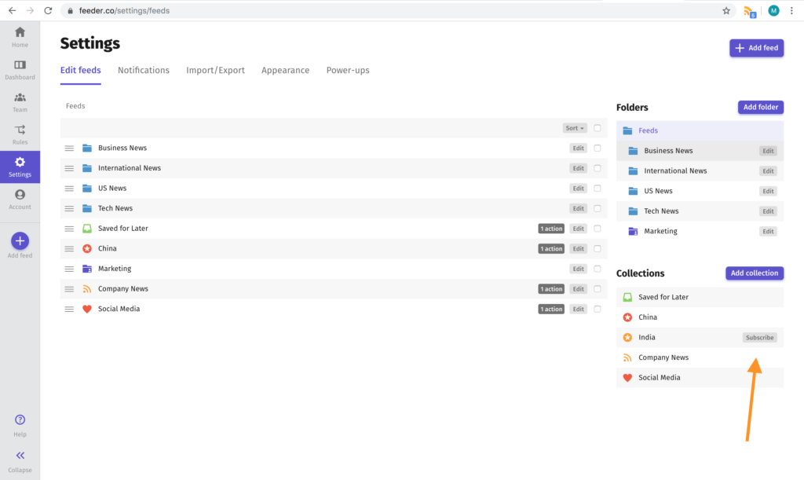Click the purple Marketing folder icon in feeds list

click(87, 269)
